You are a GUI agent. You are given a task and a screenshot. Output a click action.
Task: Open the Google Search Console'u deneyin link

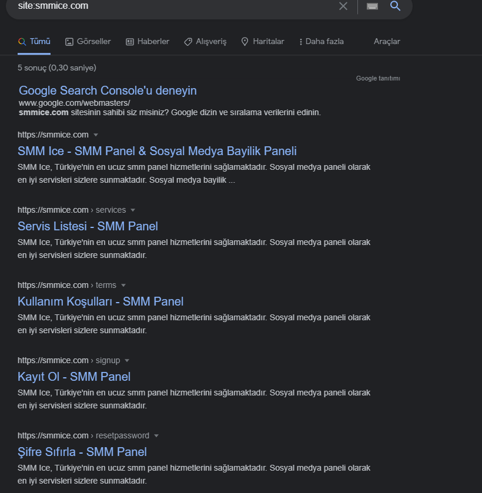[x=108, y=90]
